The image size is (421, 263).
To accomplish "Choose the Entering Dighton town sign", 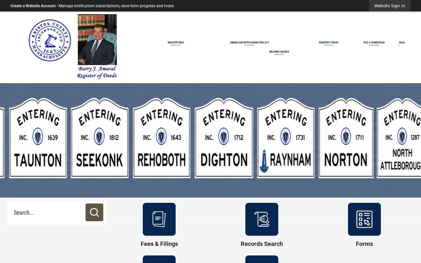I will tap(224, 138).
